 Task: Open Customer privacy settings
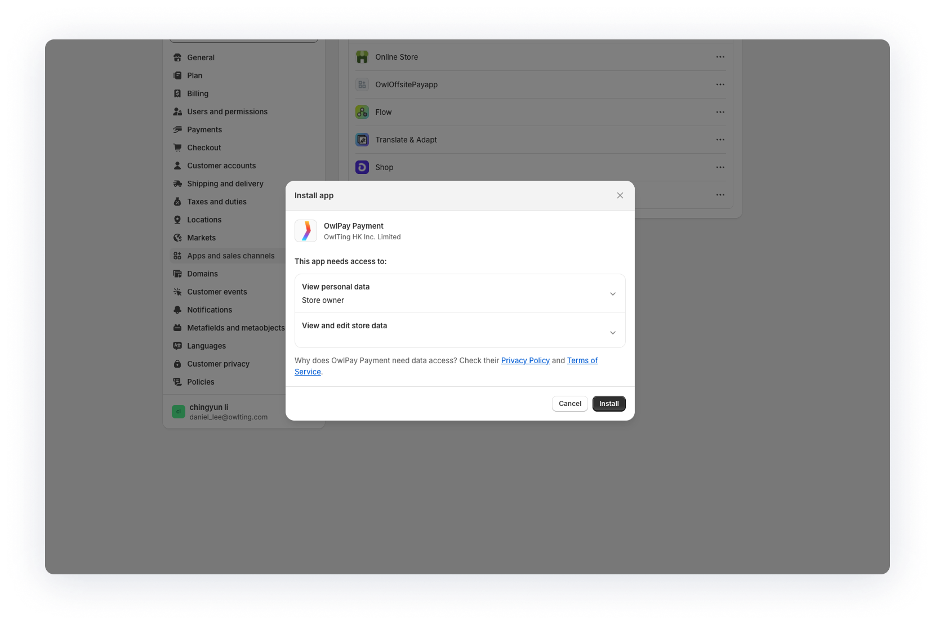pyautogui.click(x=218, y=364)
